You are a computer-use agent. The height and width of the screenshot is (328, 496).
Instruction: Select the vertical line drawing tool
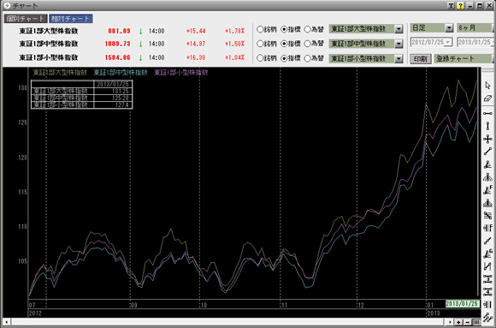click(x=487, y=126)
